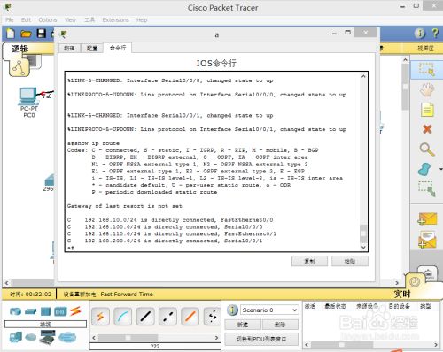Viewport: 443px width, 352px height.
Task: Choose the Routers device category
Action: [x=15, y=311]
